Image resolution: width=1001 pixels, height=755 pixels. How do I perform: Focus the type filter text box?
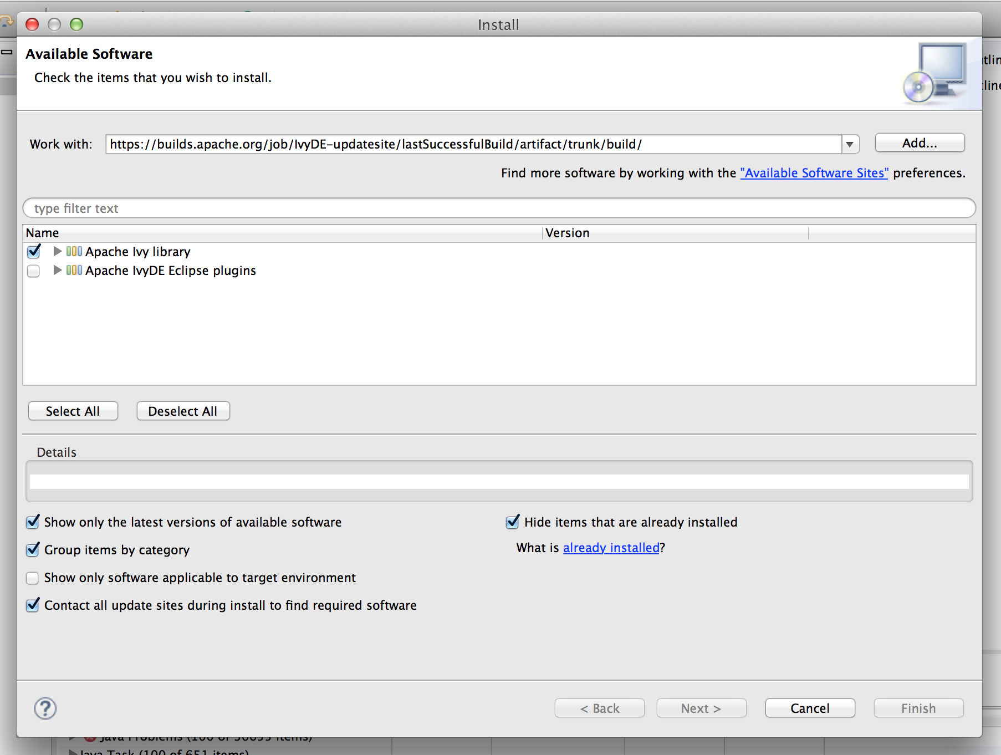[499, 208]
